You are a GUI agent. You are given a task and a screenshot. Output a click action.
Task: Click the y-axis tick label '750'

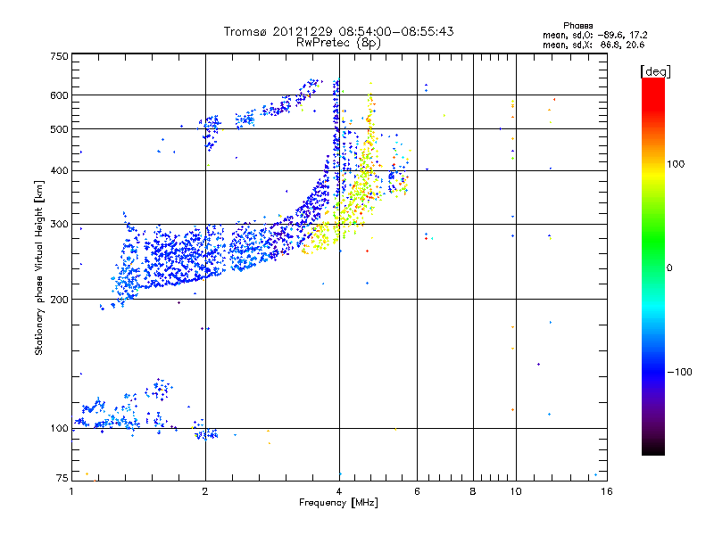click(59, 56)
